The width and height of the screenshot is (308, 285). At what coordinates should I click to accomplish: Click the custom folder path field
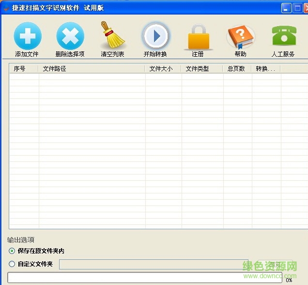(x=154, y=264)
